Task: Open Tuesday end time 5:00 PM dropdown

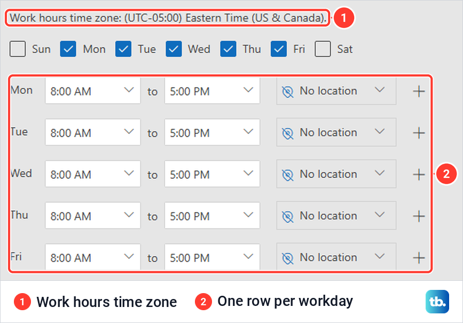Action: point(212,132)
